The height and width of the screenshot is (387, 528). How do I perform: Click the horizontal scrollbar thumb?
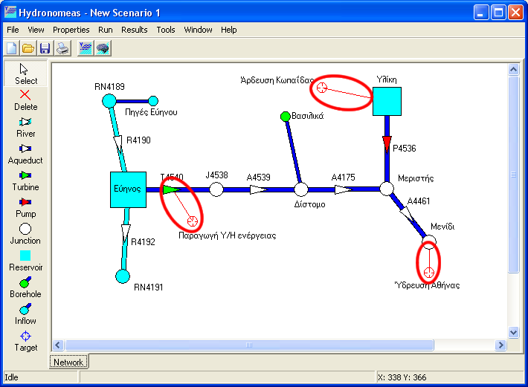pyautogui.click(x=249, y=345)
